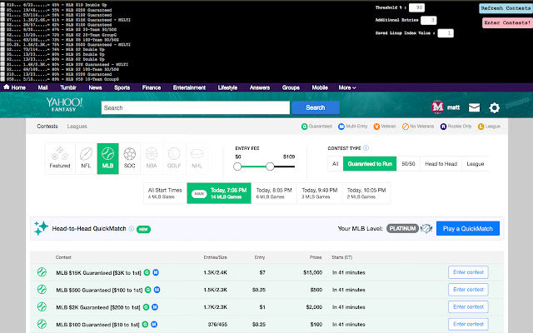The image size is (533, 333).
Task: Enter contest for MLB $15K Guaranteed
Action: tap(468, 272)
